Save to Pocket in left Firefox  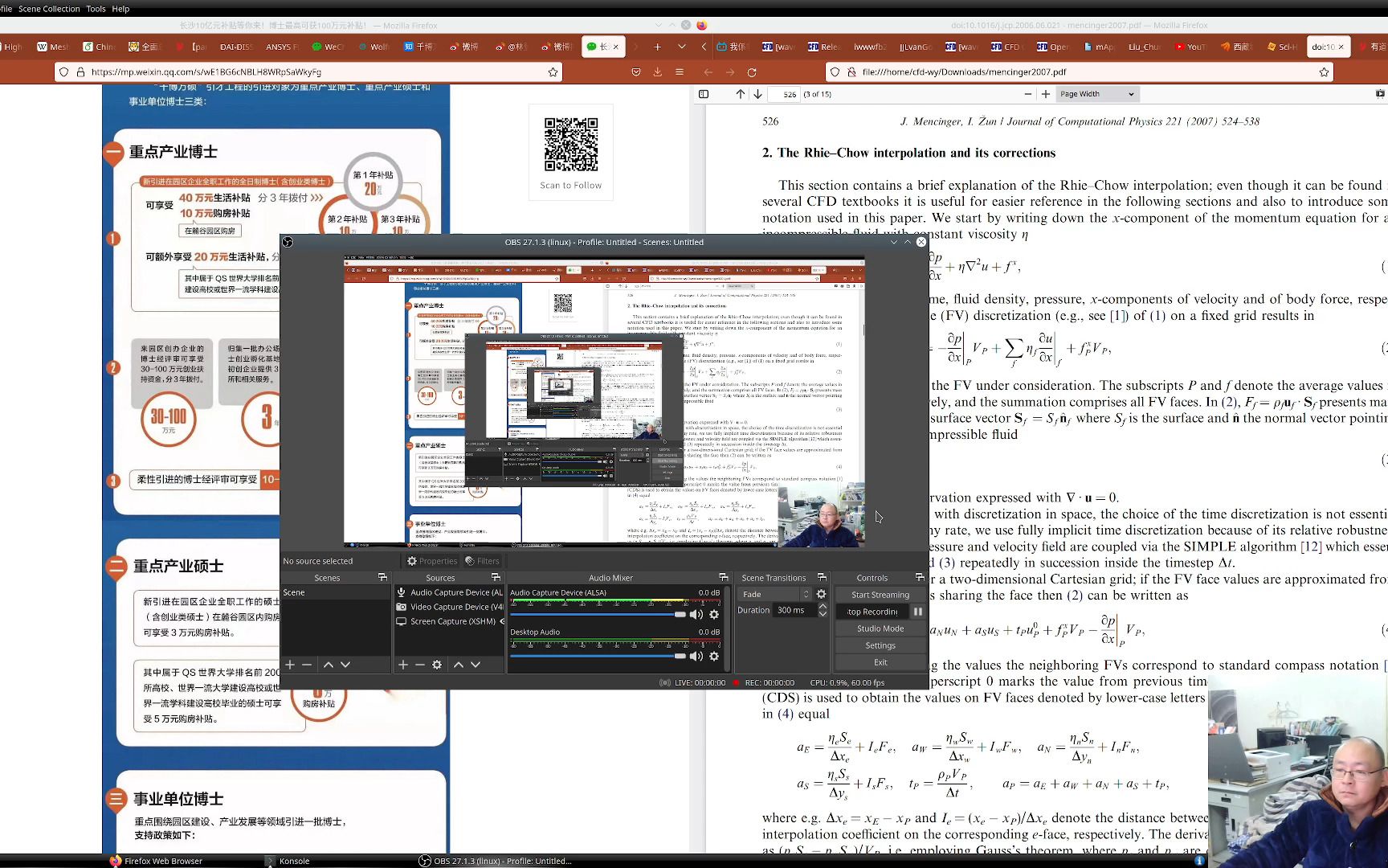pyautogui.click(x=636, y=72)
